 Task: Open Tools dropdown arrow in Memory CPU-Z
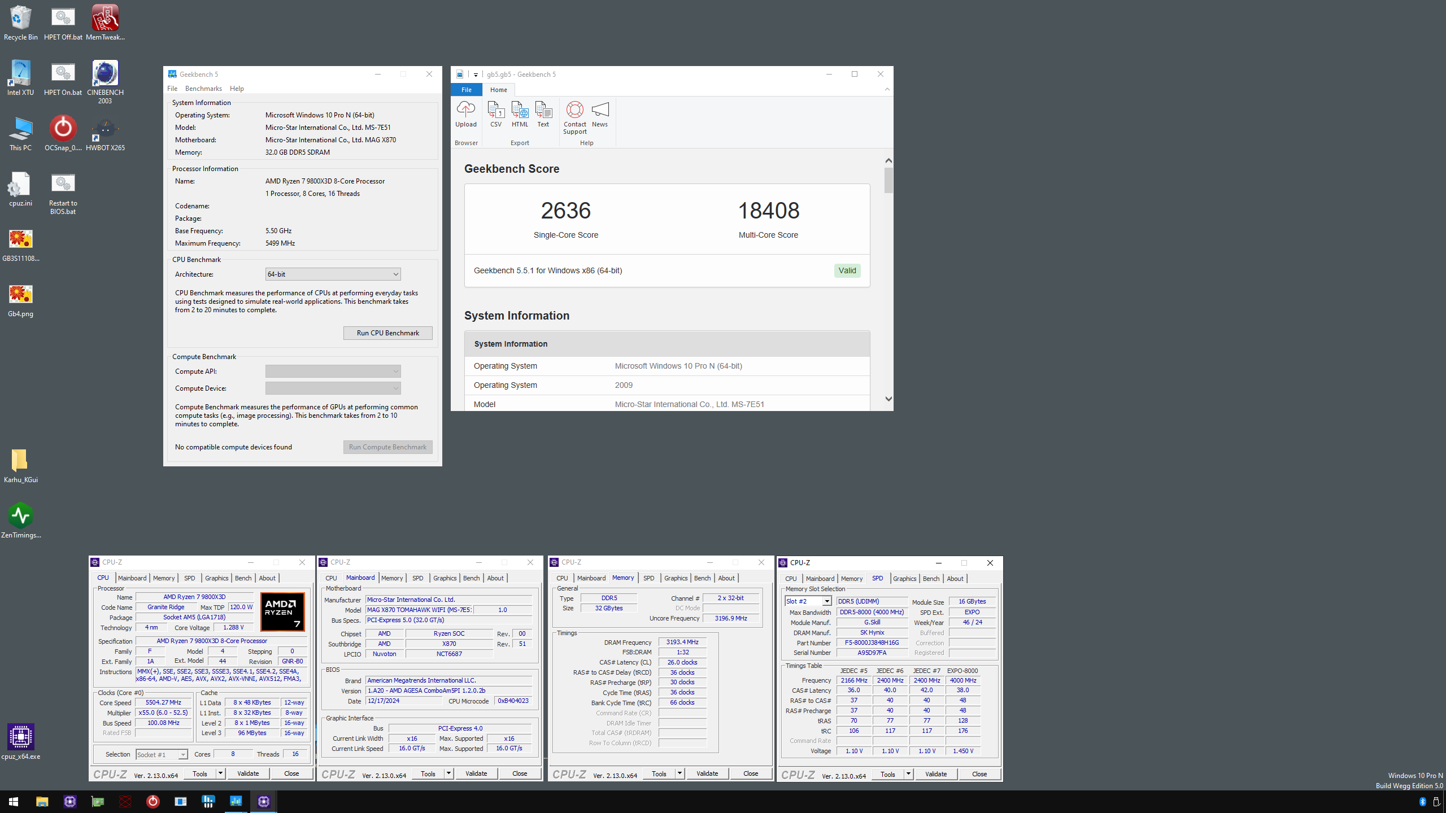[x=680, y=773]
